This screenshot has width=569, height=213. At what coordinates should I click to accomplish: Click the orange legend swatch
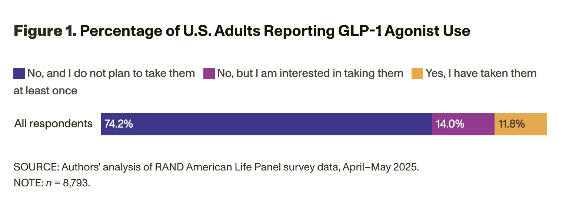point(417,73)
